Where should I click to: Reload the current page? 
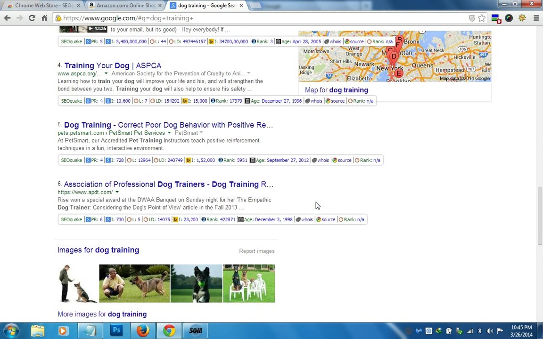click(x=32, y=18)
